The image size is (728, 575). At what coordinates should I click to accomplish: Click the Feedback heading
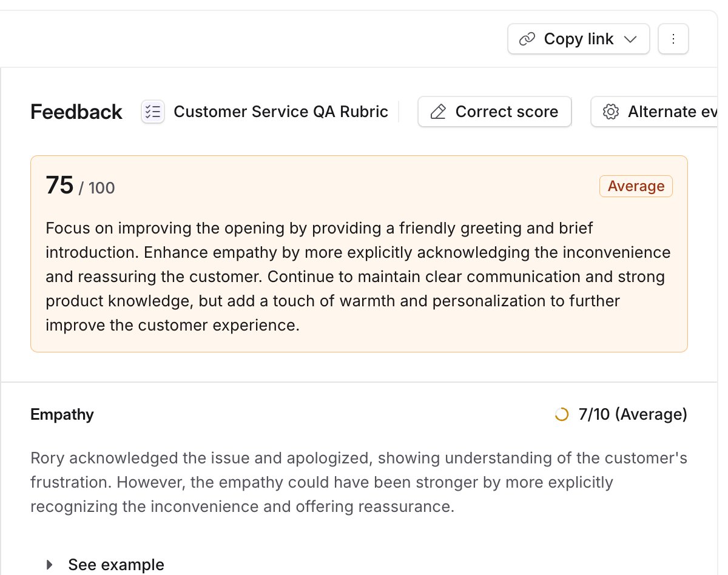click(x=76, y=112)
